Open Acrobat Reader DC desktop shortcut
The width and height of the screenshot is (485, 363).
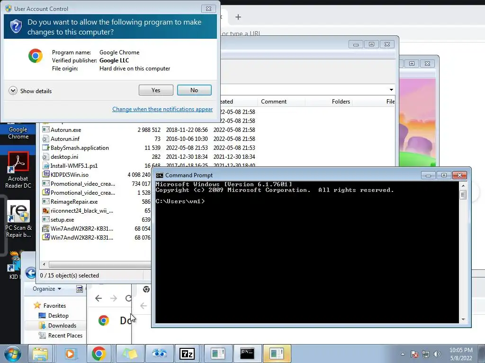coord(18,170)
